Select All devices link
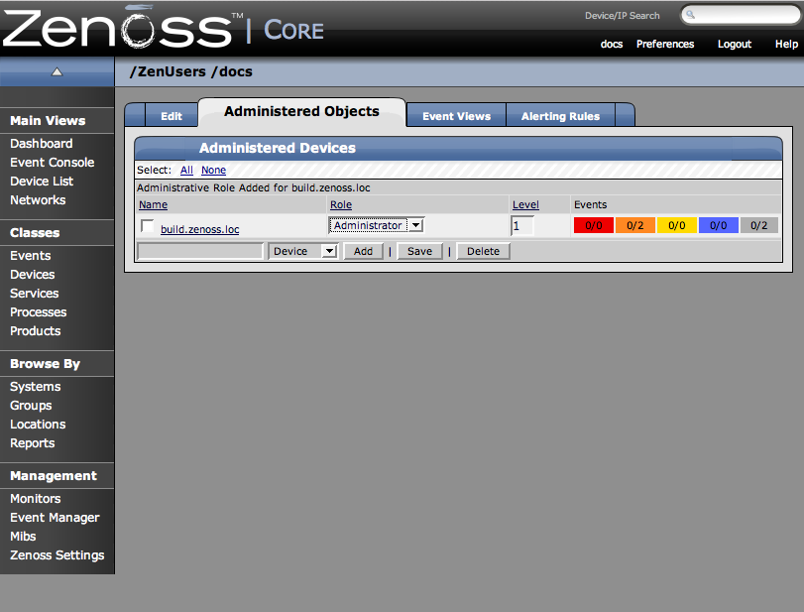 pos(186,170)
